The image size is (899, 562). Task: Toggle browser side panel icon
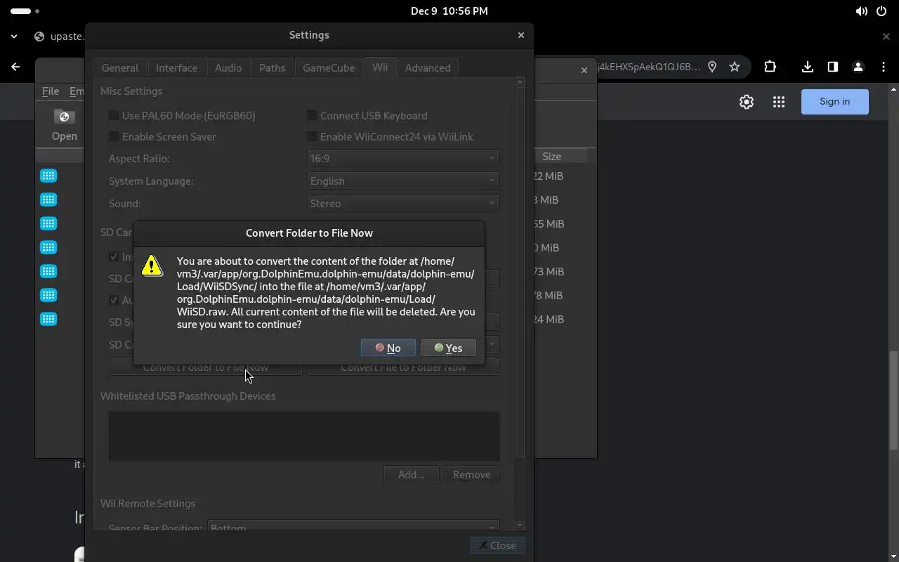point(833,67)
